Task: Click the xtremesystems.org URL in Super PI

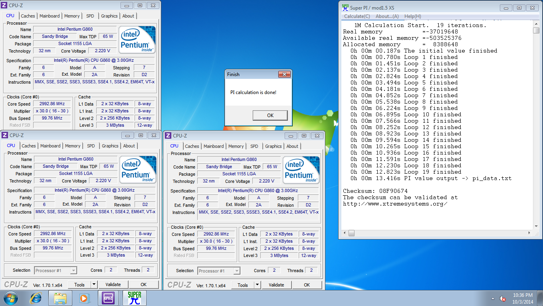Action: [395, 204]
